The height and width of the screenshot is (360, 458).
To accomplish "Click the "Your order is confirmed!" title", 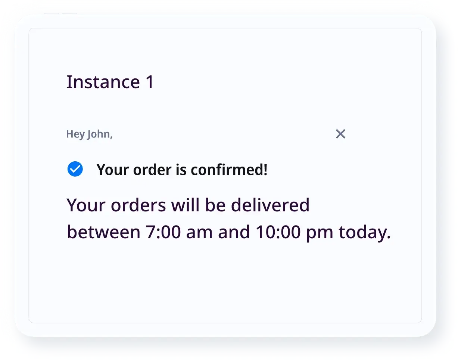I will click(182, 170).
